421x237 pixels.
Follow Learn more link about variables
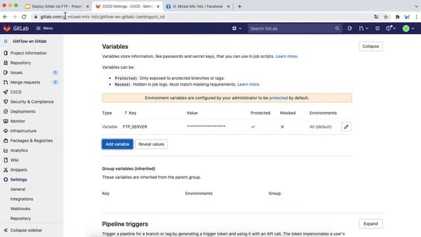point(287,56)
